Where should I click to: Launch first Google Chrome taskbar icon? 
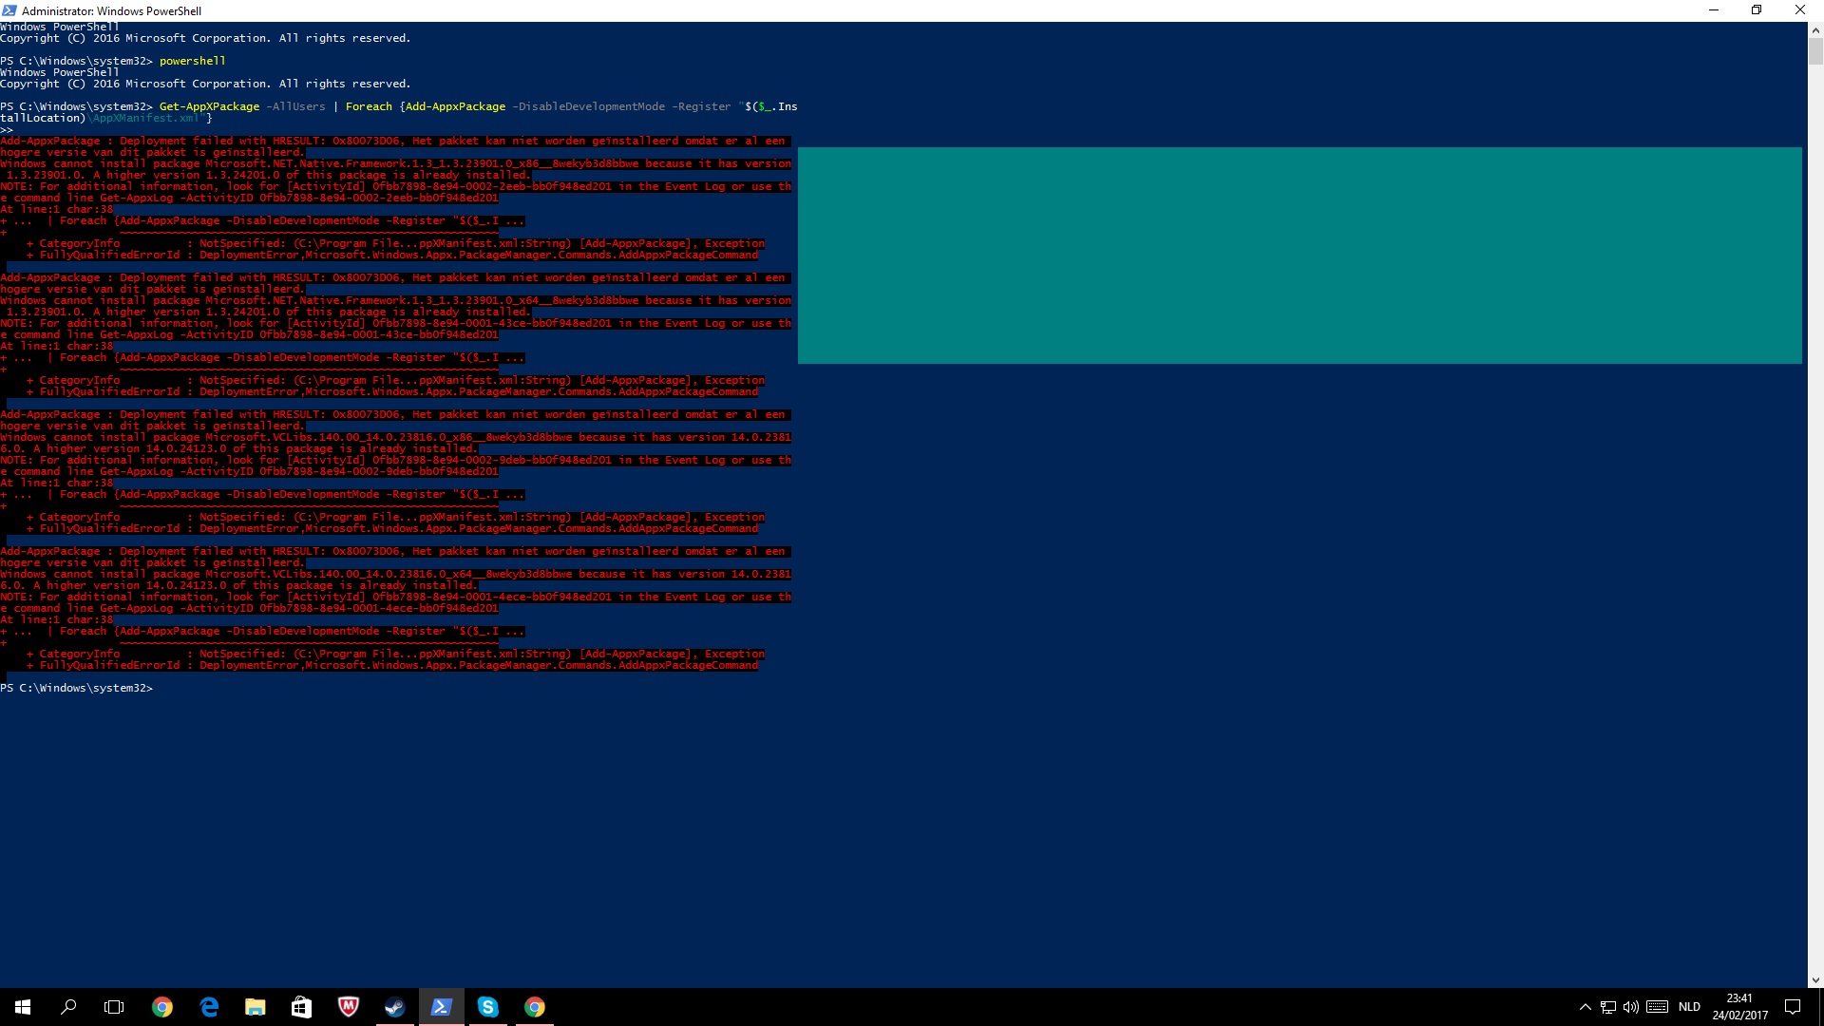(162, 1007)
